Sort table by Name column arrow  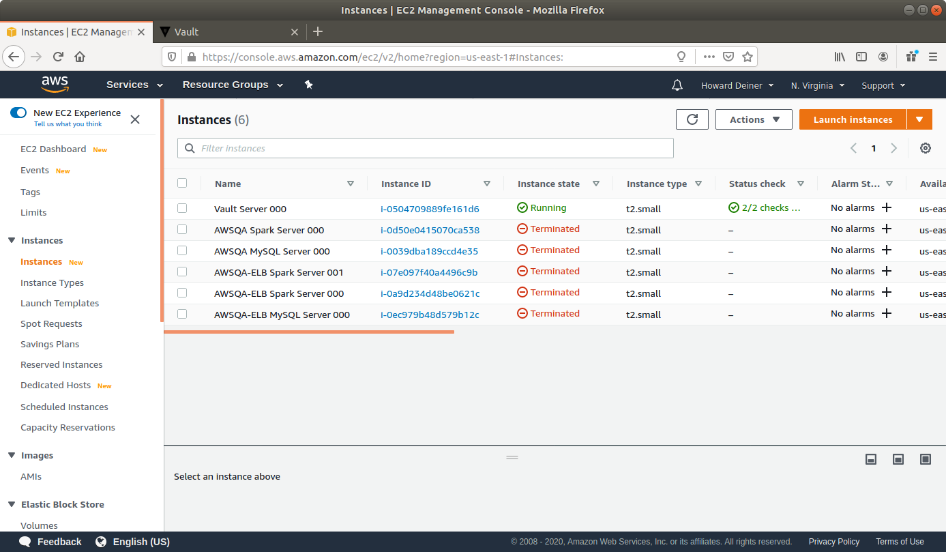click(x=351, y=184)
